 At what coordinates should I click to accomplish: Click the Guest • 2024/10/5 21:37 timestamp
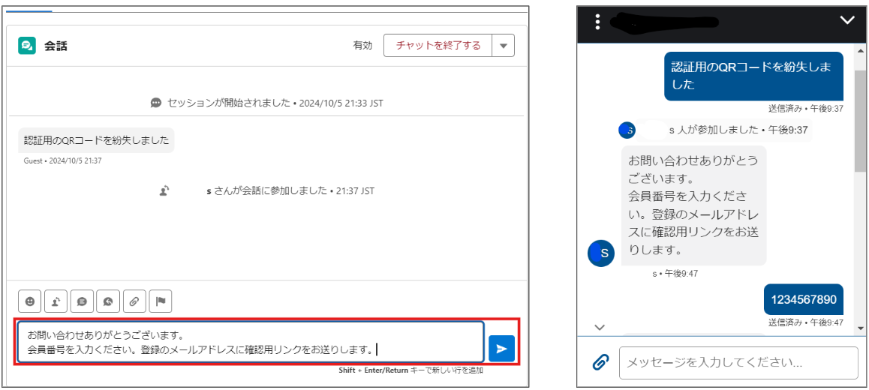point(62,161)
